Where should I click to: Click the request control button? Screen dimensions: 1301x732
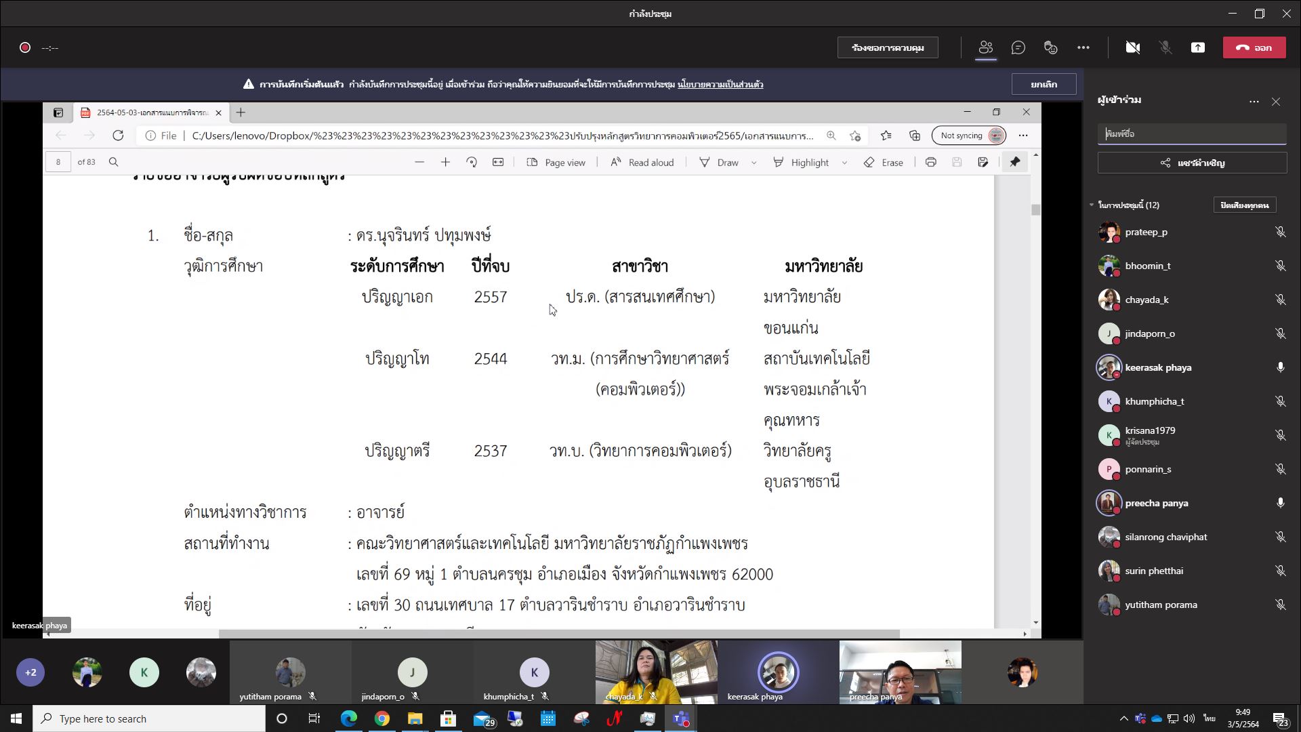pos(888,47)
